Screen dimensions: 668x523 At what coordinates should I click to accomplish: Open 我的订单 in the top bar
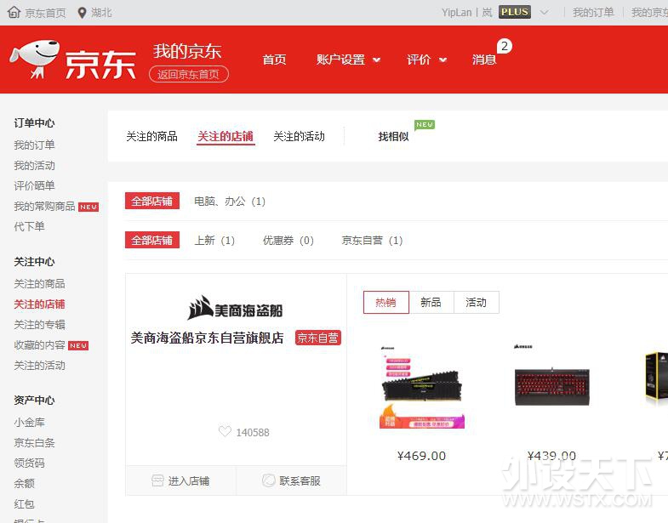[593, 13]
